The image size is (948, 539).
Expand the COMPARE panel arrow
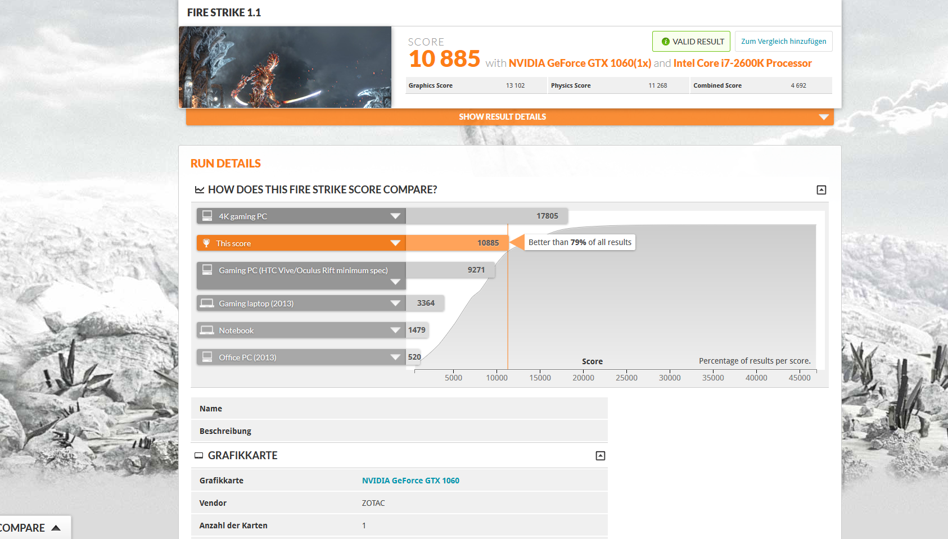click(x=56, y=528)
